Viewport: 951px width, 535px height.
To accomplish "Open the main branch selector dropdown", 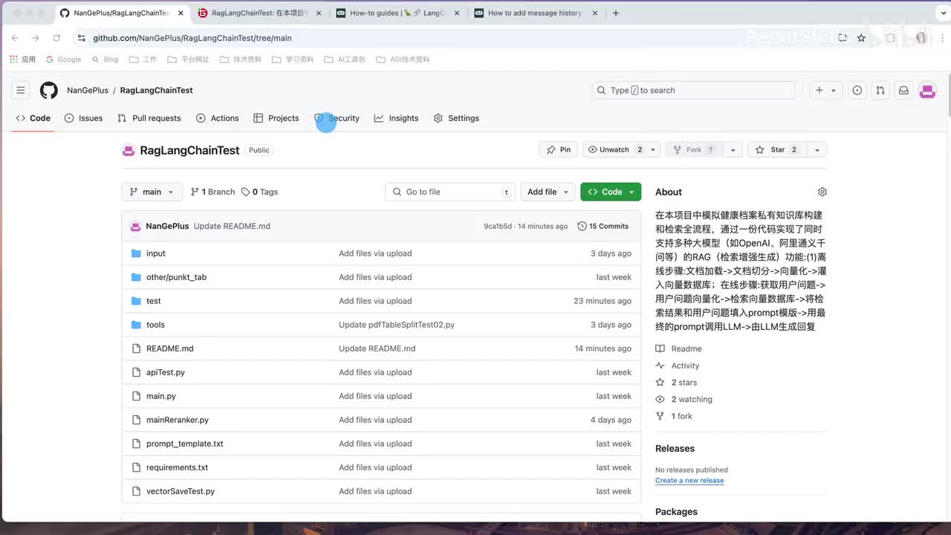I will 152,192.
